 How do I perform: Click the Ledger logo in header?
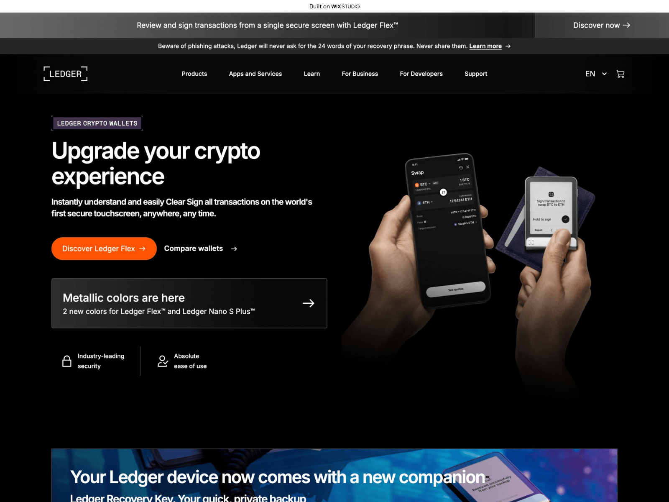point(66,74)
